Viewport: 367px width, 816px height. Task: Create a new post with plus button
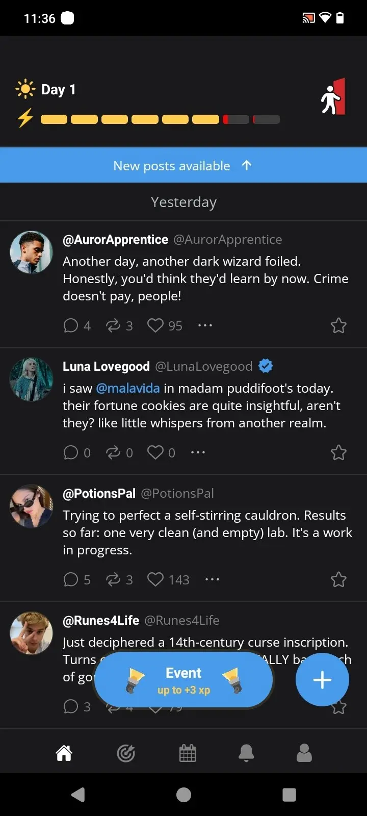pyautogui.click(x=322, y=680)
